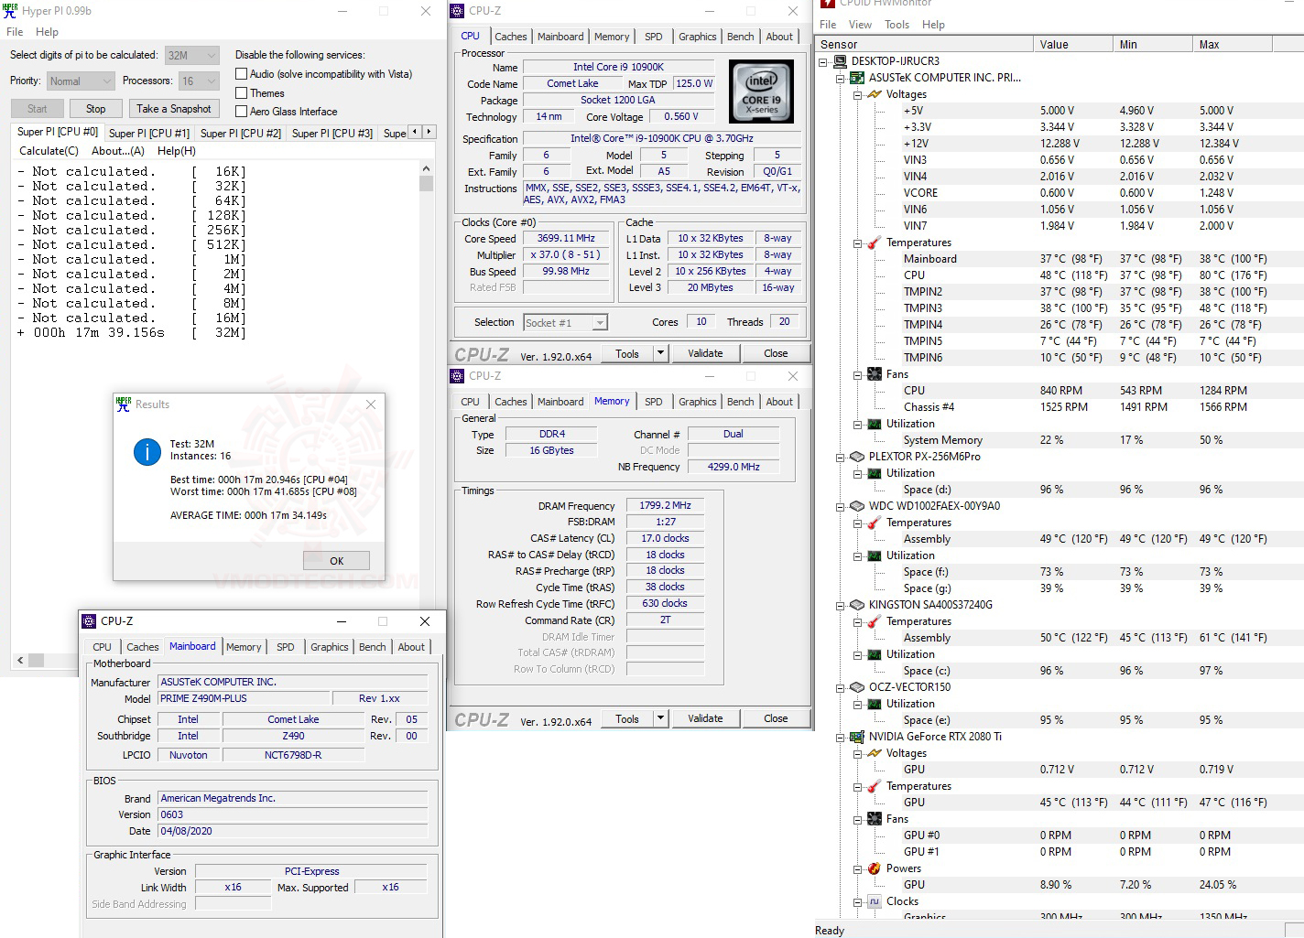The height and width of the screenshot is (938, 1304).
Task: Click the Take a Snapshot button
Action: pyautogui.click(x=174, y=108)
